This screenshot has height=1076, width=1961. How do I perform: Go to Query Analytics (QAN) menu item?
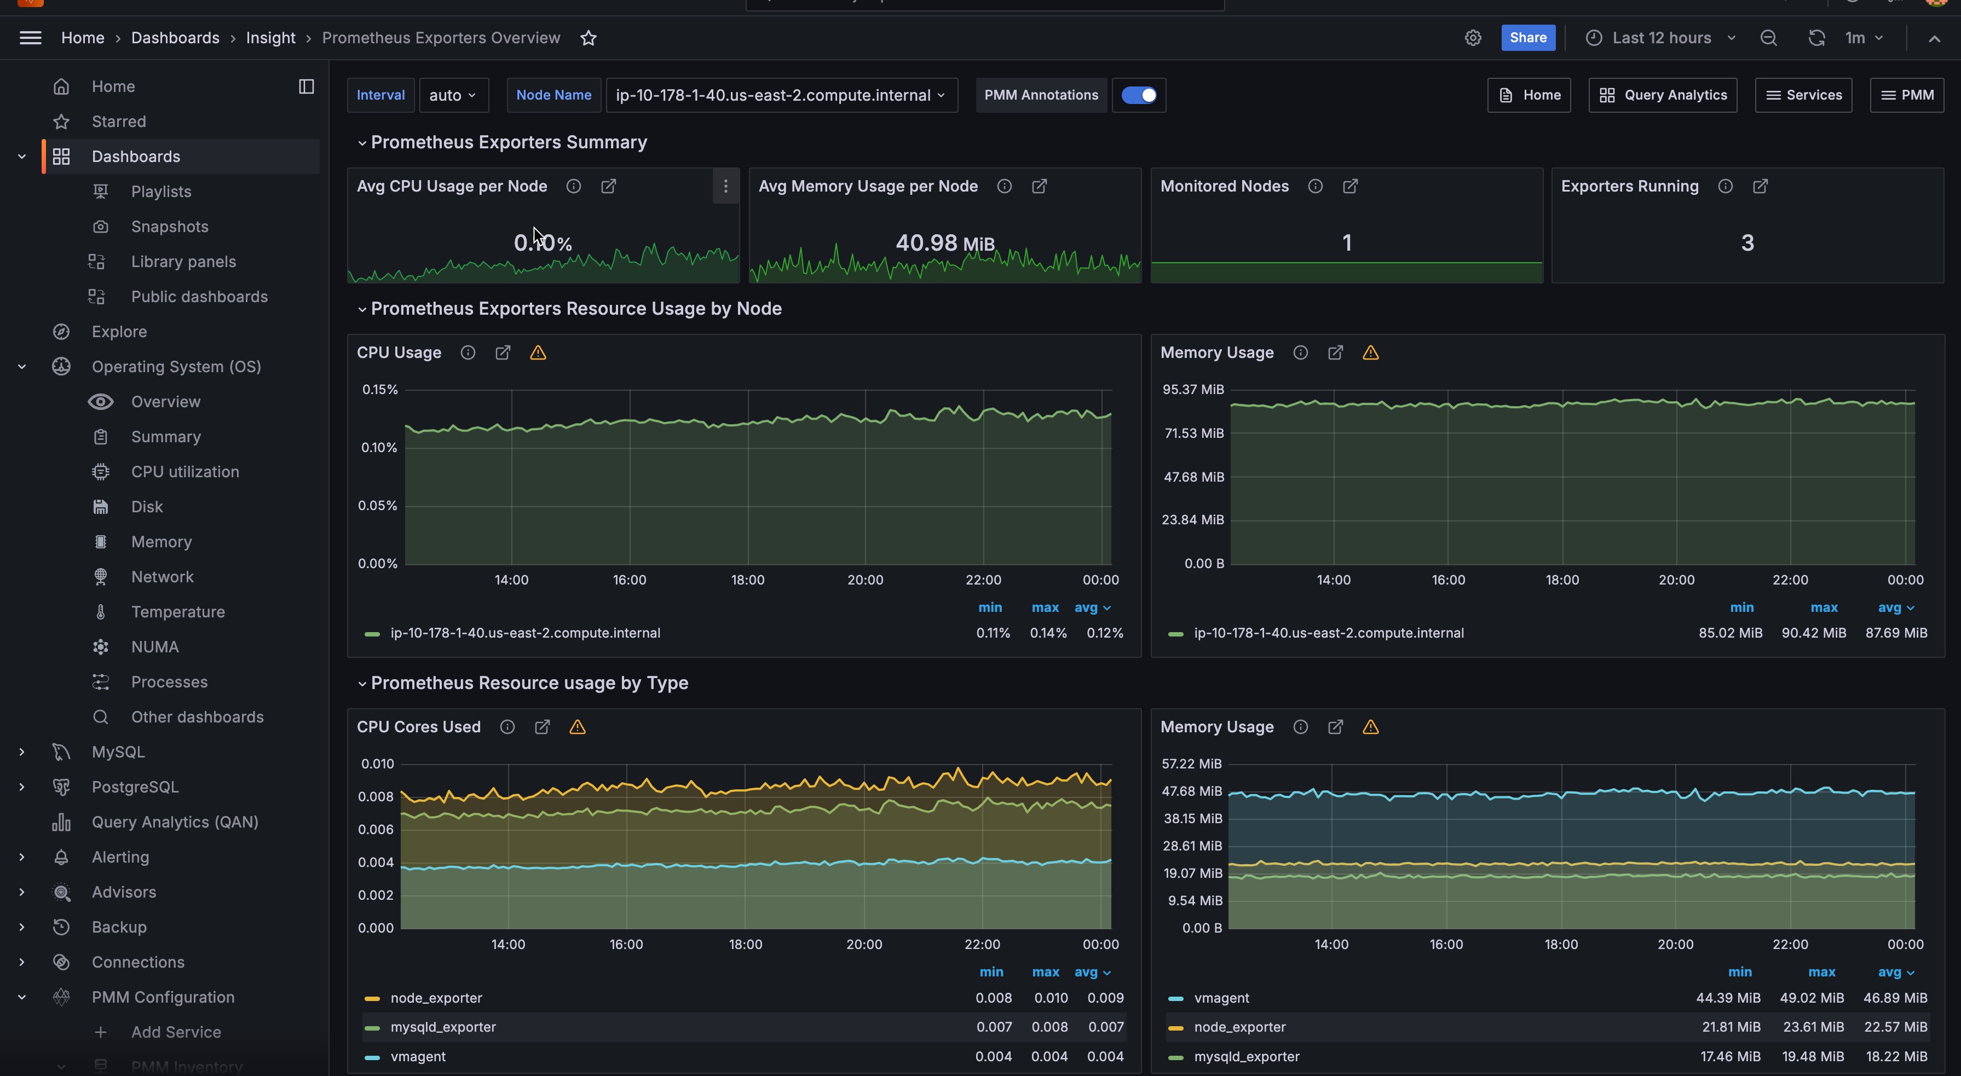(174, 822)
